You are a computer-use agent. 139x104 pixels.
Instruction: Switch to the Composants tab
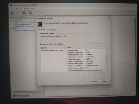click(51, 30)
